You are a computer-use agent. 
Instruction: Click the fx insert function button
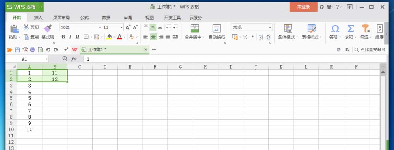pyautogui.click(x=74, y=59)
